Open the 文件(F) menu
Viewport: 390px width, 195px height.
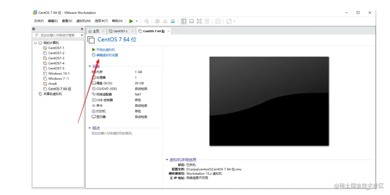pyautogui.click(x=39, y=21)
